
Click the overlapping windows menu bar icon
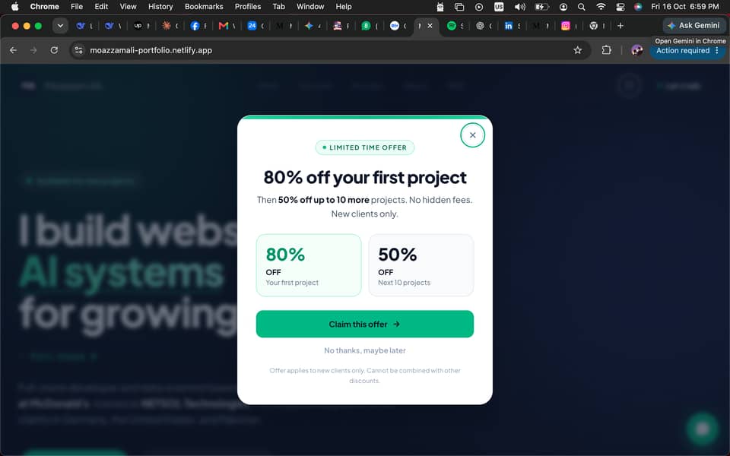[x=459, y=7]
